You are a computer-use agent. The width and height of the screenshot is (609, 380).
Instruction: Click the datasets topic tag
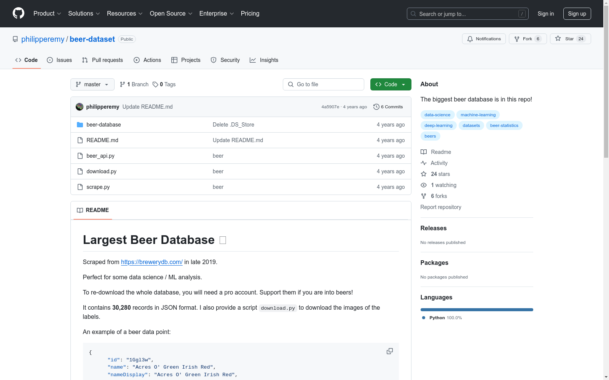[x=471, y=125]
